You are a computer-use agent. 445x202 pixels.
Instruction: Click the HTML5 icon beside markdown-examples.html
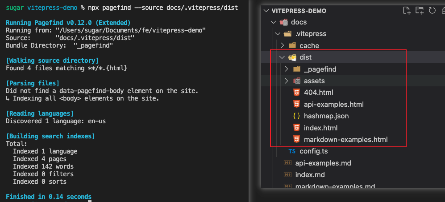(x=296, y=139)
